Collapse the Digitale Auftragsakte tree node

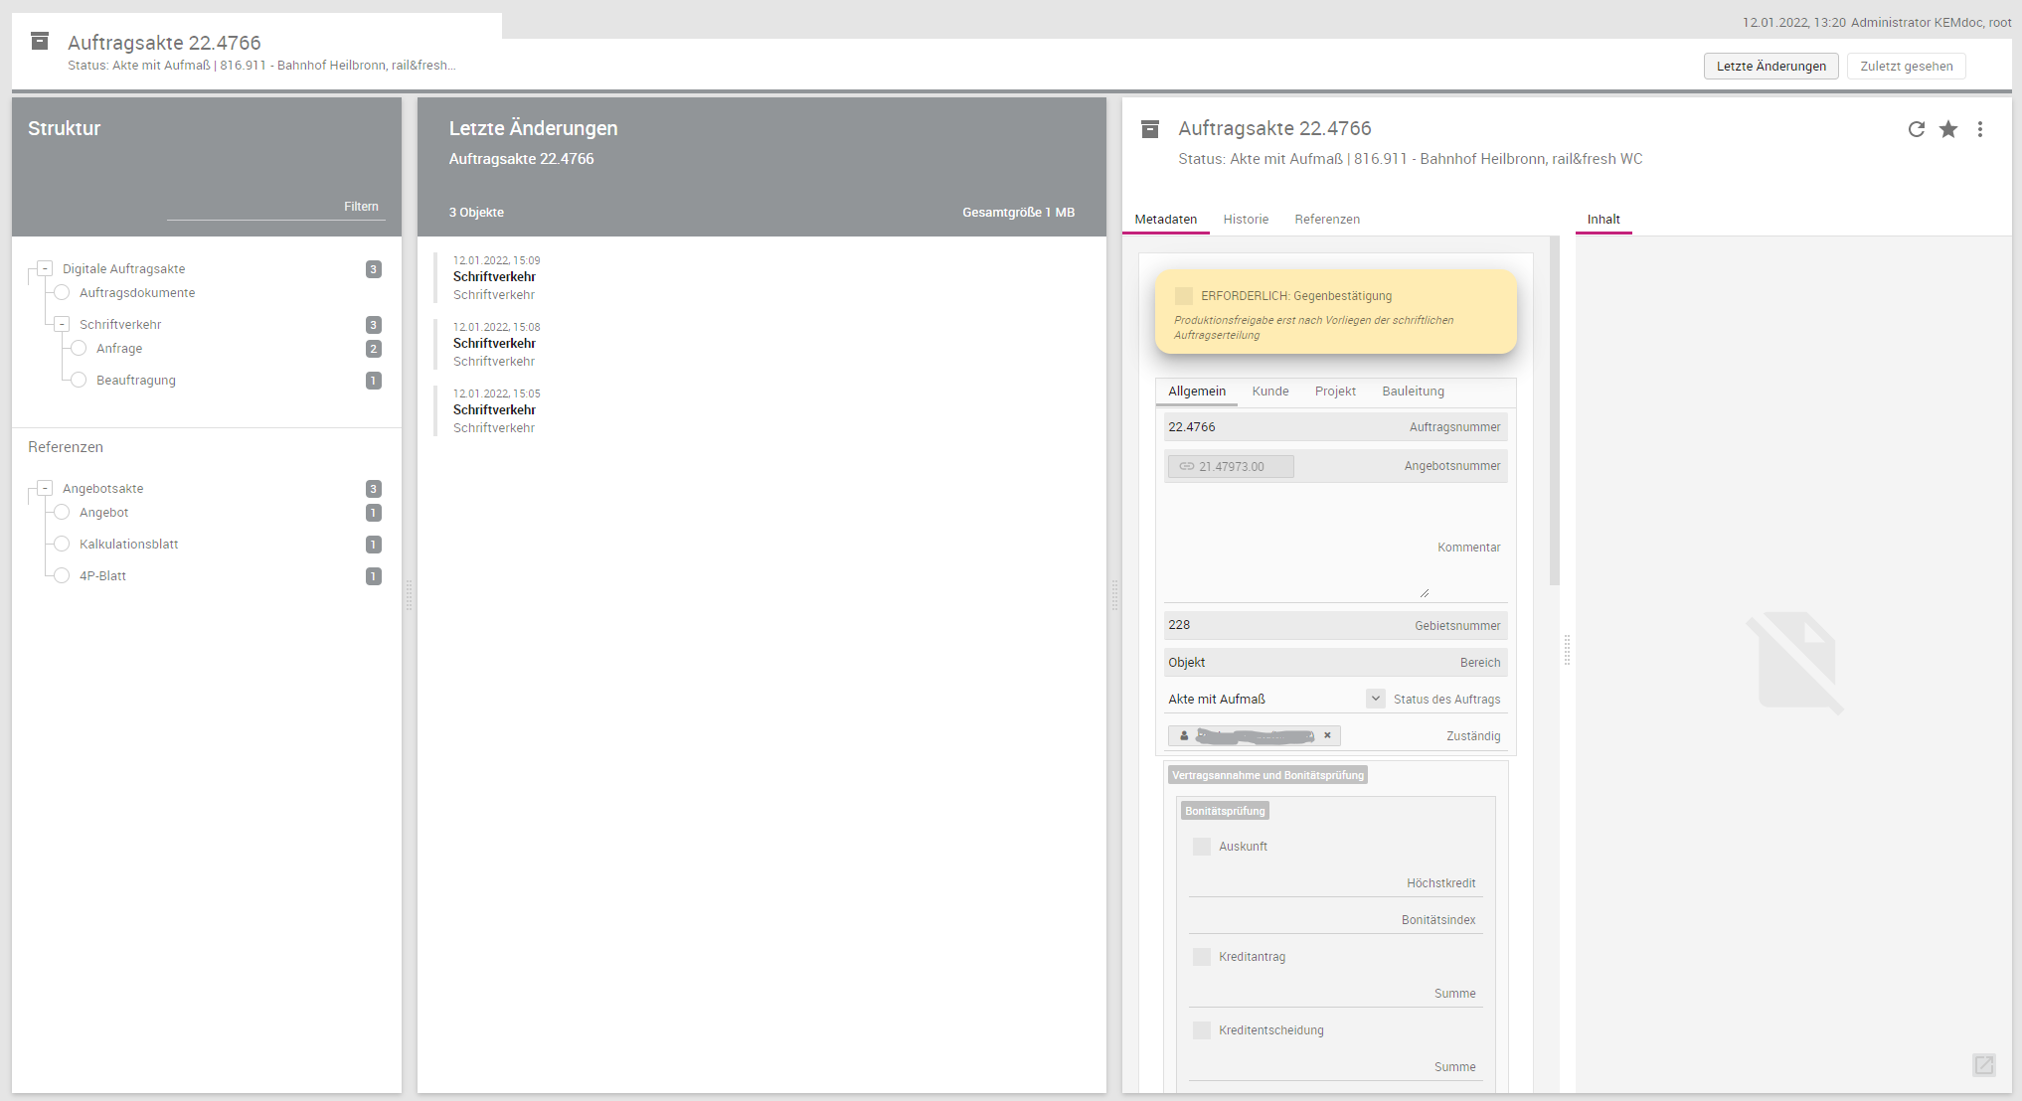coord(45,269)
